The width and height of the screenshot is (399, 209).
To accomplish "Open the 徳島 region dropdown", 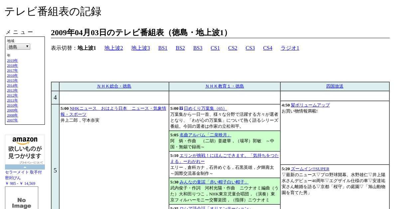I will 19,47.
